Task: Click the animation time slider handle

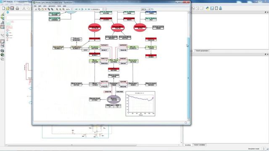Action: 106,9
